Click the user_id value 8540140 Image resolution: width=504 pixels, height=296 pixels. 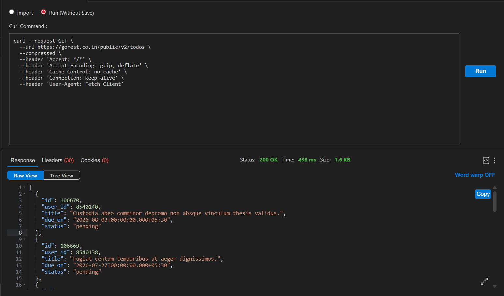click(87, 207)
